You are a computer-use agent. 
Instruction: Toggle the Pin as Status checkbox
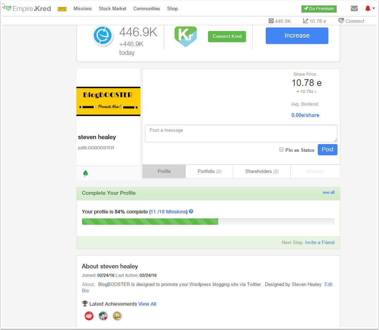pyautogui.click(x=282, y=150)
